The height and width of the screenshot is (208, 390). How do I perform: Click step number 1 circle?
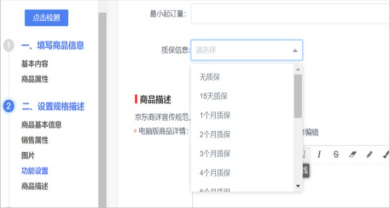click(9, 46)
